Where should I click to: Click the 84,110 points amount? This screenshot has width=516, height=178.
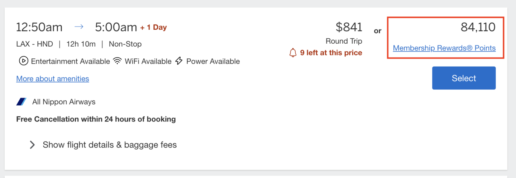click(478, 27)
